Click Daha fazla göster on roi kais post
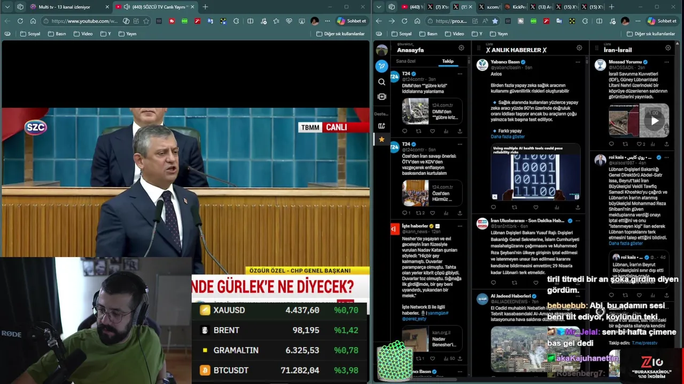 coord(626,243)
